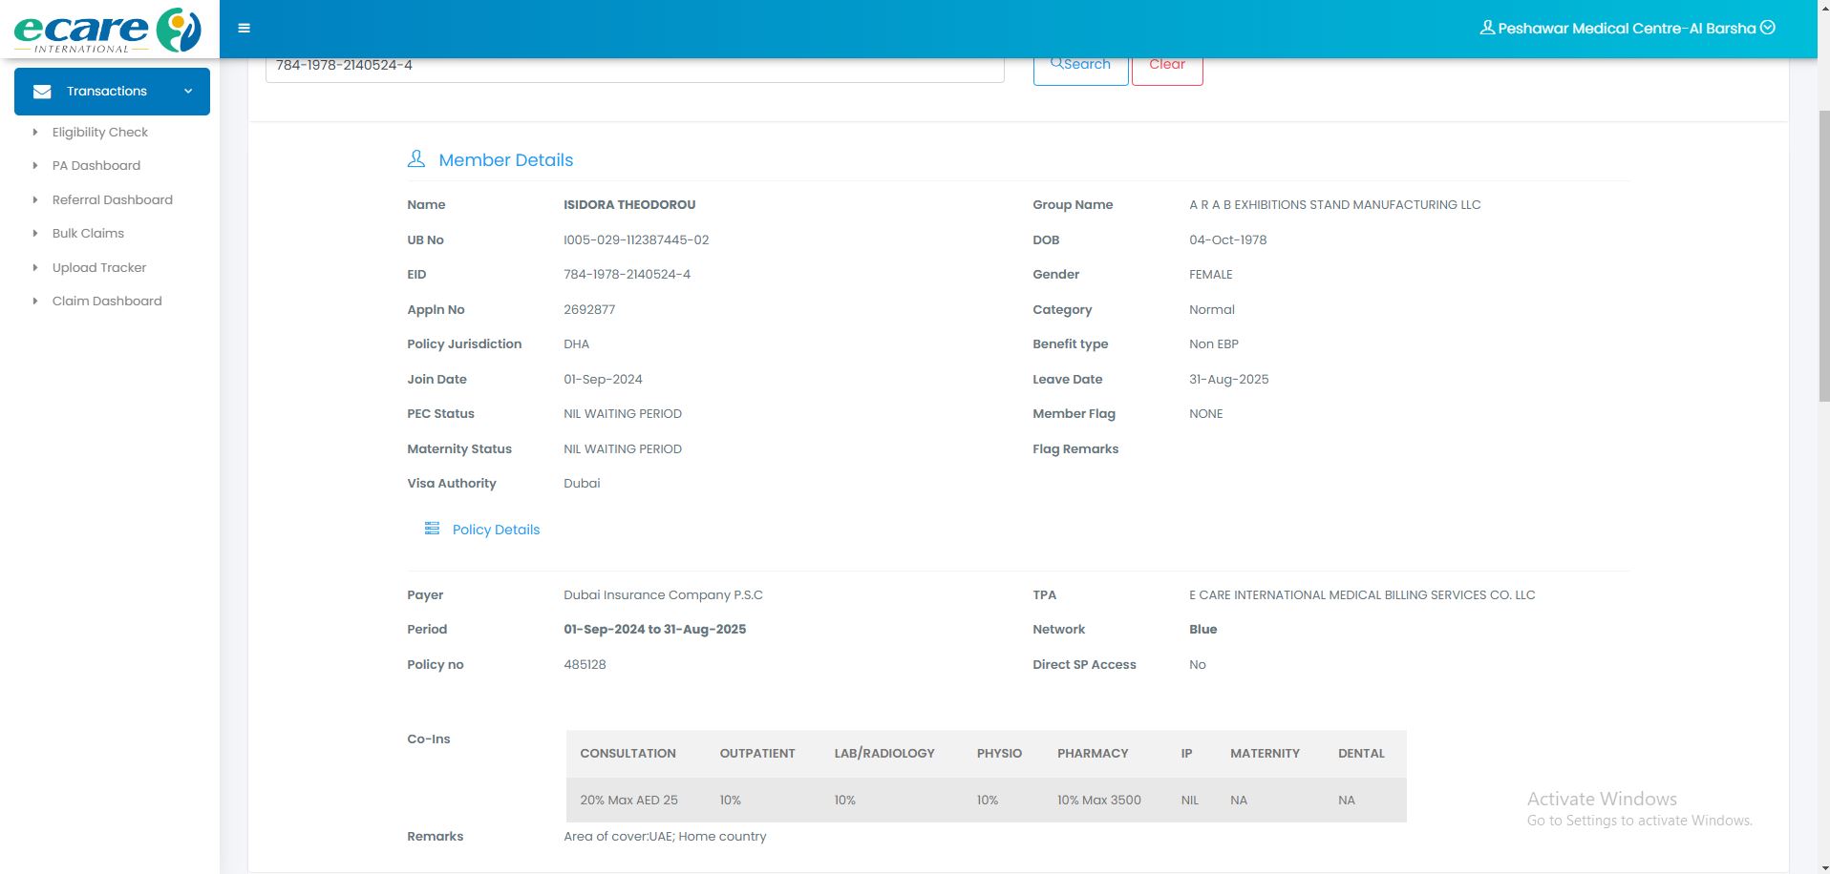Click the Member Details person icon
The width and height of the screenshot is (1830, 874).
pos(416,159)
